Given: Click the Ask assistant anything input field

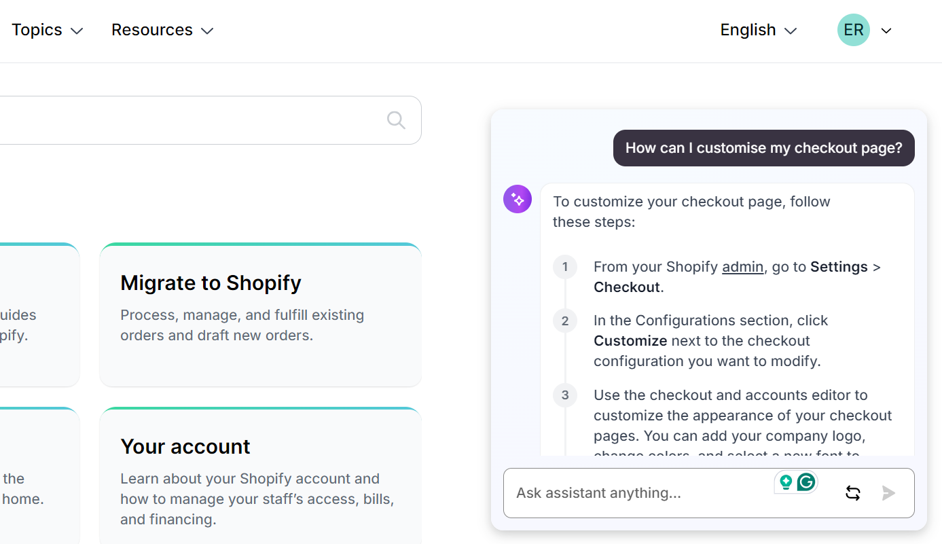Looking at the screenshot, I should (638, 493).
